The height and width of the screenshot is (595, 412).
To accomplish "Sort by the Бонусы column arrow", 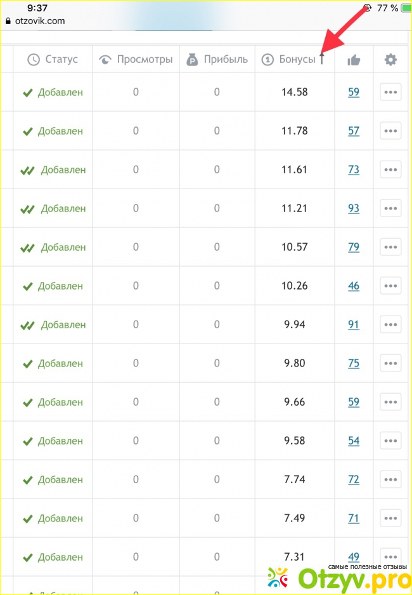I will point(322,60).
